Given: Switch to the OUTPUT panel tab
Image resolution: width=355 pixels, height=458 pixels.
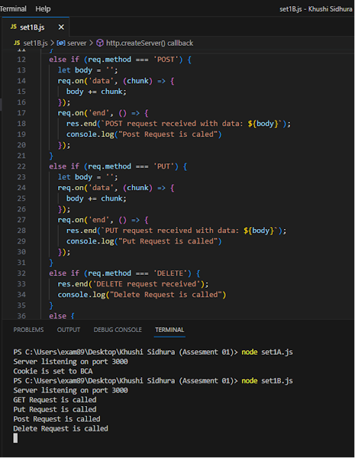Looking at the screenshot, I should pos(68,330).
